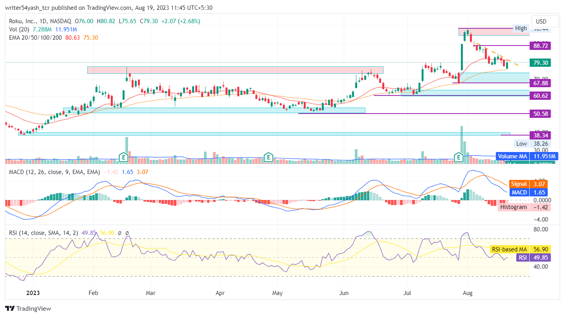Screen dimensions: 565x317
Task: Click the Volume MA label
Action: pyautogui.click(x=512, y=156)
